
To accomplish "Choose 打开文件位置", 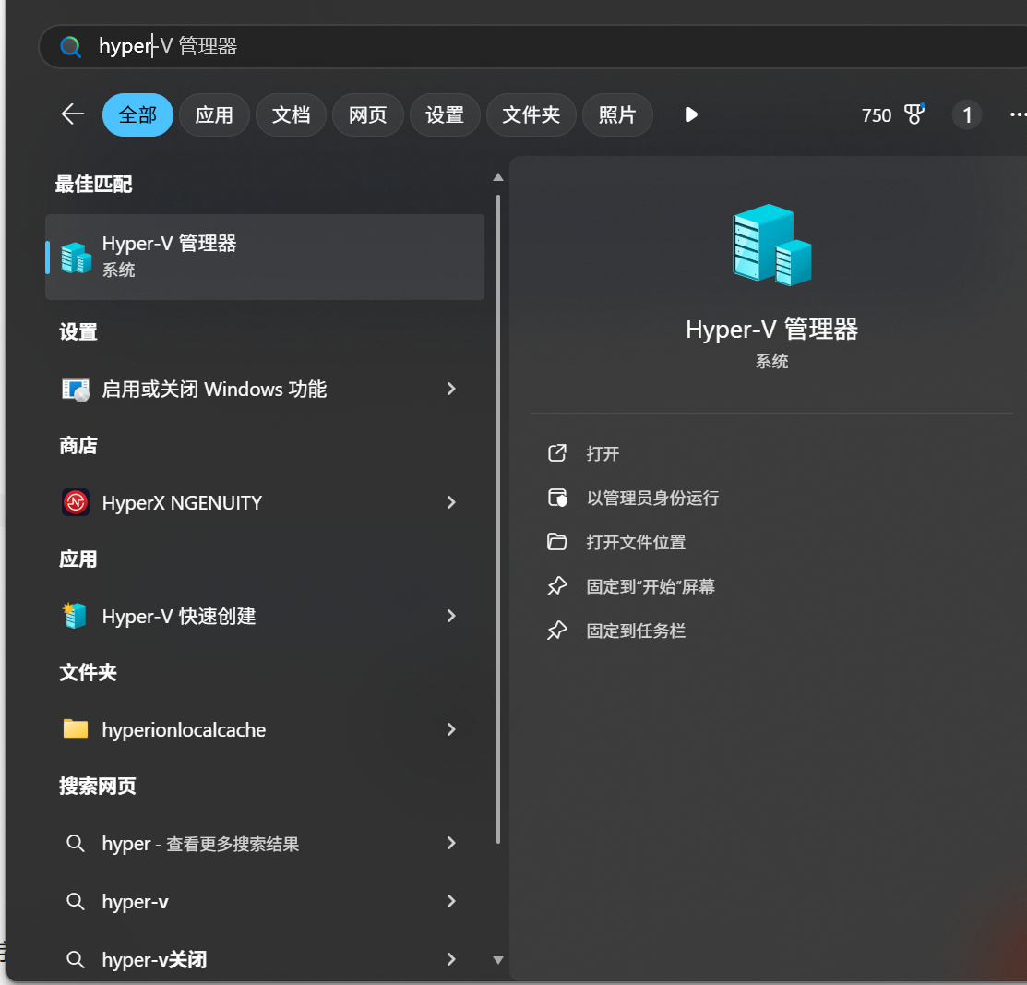I will 636,543.
